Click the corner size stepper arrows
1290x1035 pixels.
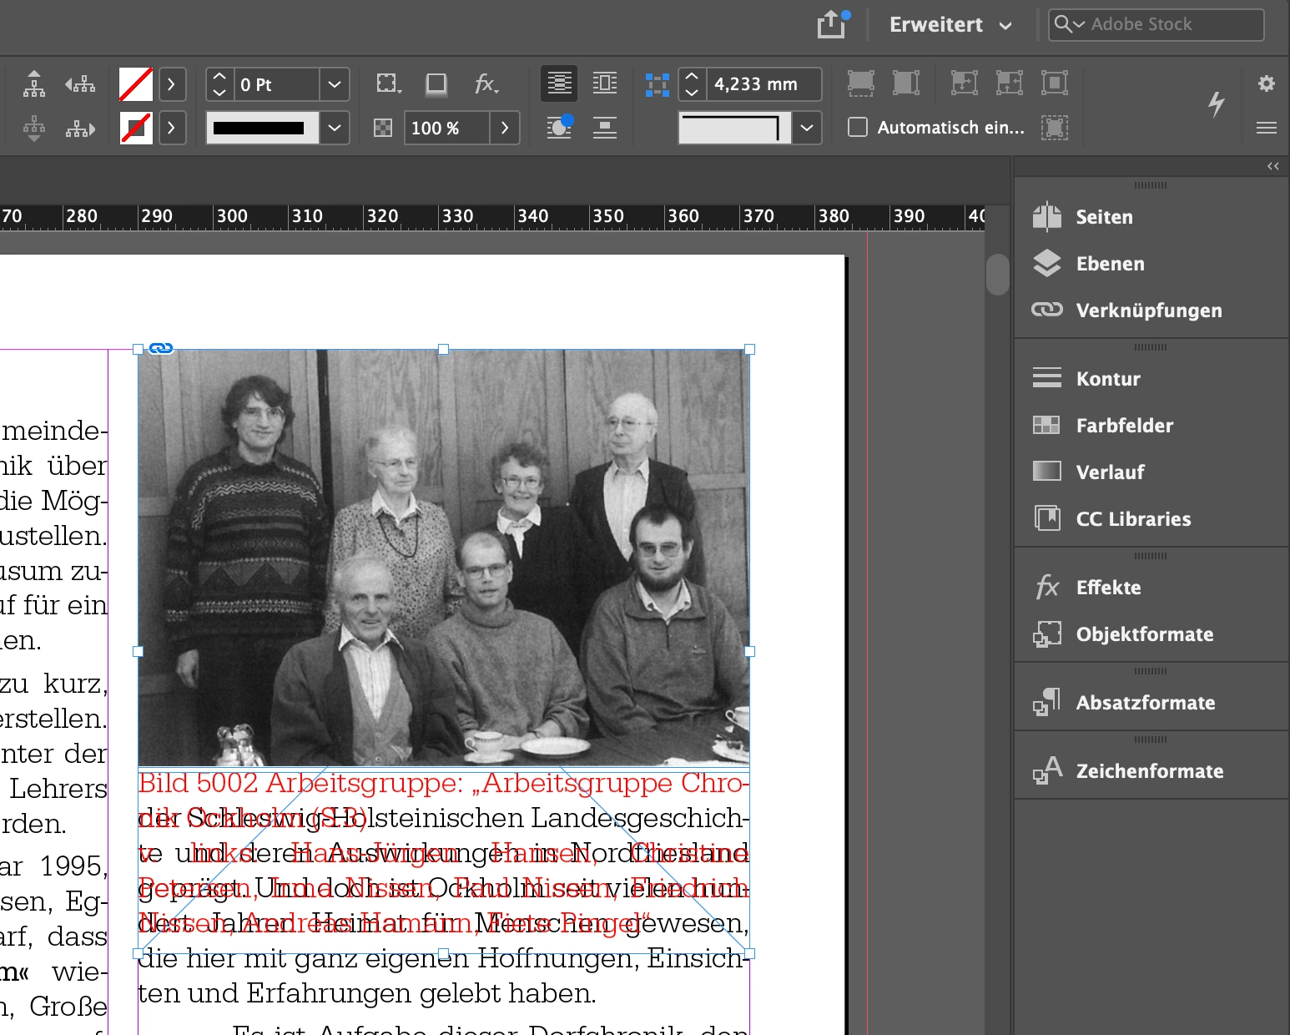pyautogui.click(x=692, y=84)
